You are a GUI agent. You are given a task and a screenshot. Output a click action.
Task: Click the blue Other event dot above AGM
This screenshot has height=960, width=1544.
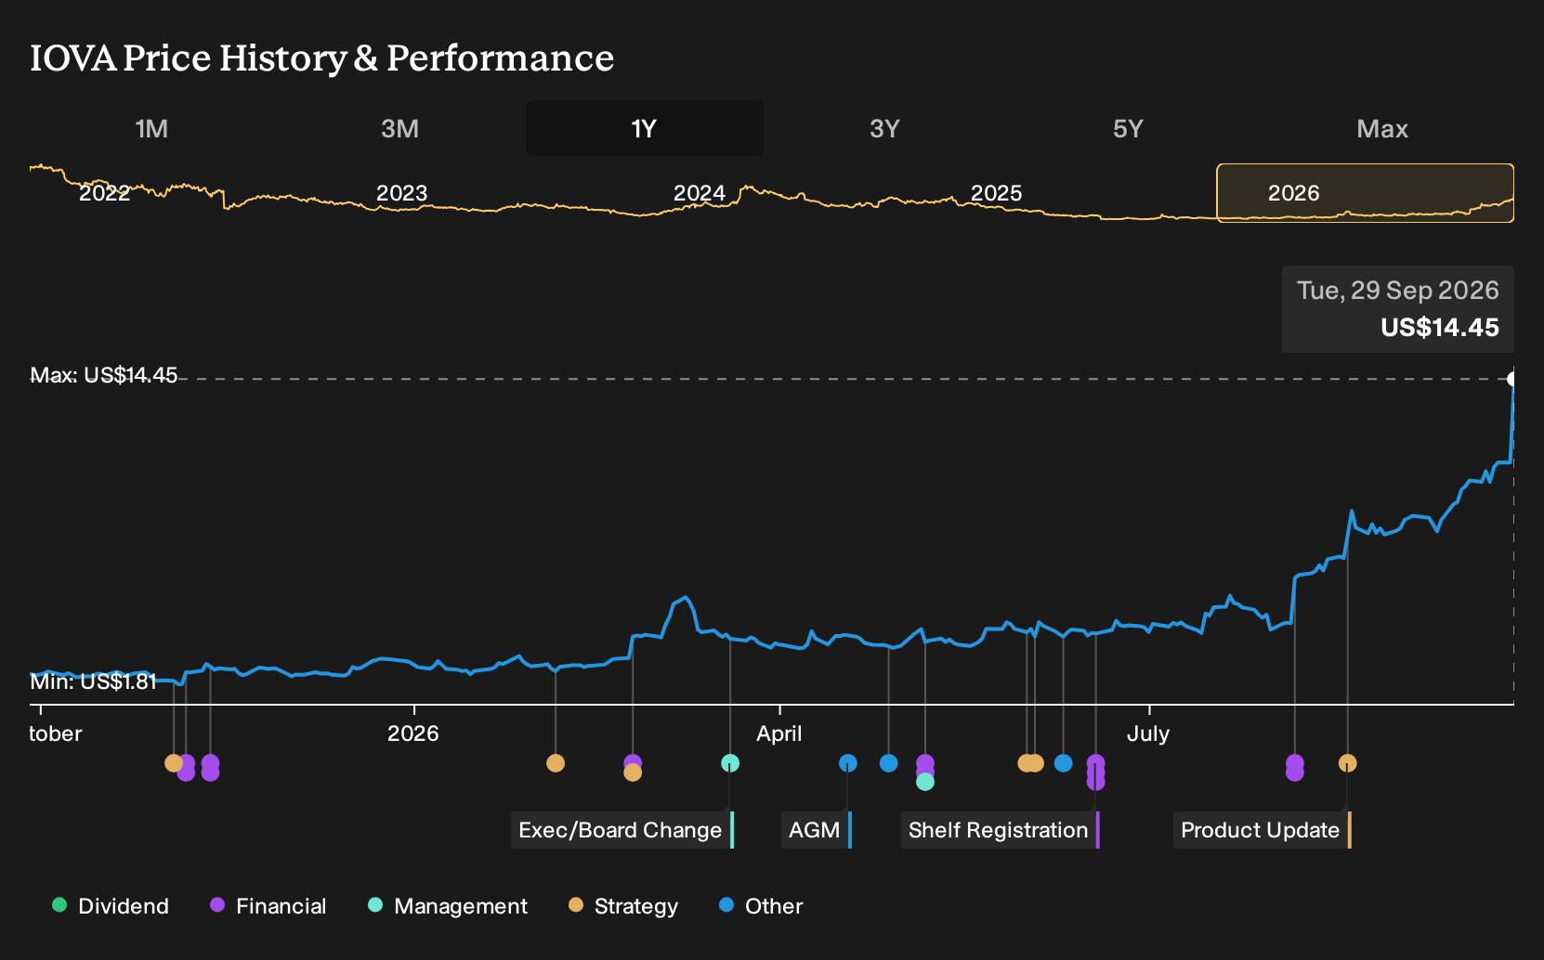click(847, 763)
